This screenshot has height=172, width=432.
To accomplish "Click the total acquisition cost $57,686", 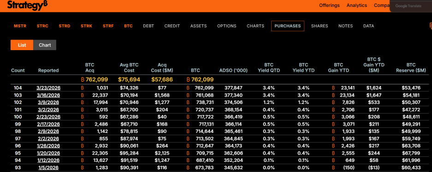I will tap(162, 80).
